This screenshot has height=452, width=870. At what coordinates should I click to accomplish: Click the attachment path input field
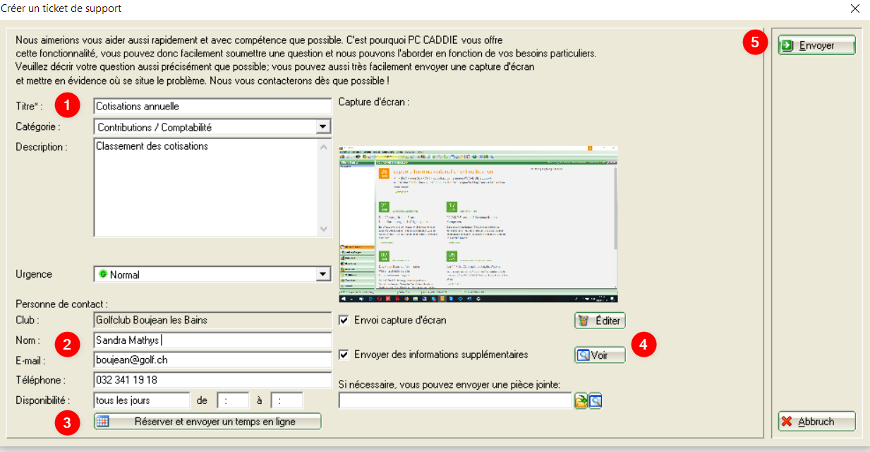click(456, 401)
